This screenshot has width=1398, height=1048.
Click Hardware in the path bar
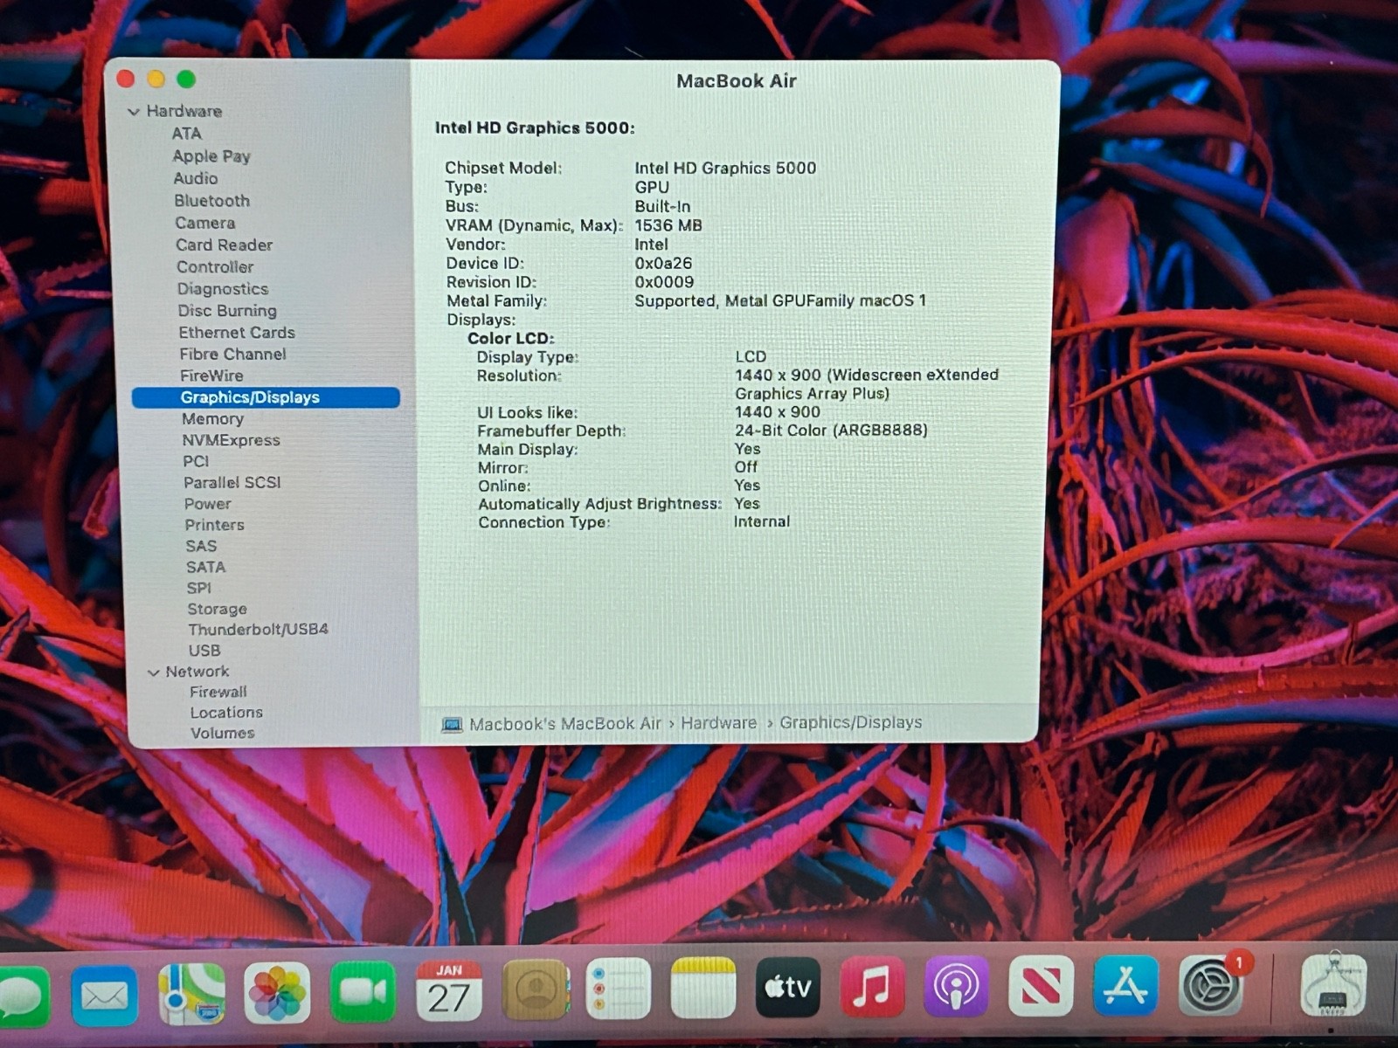pos(718,723)
